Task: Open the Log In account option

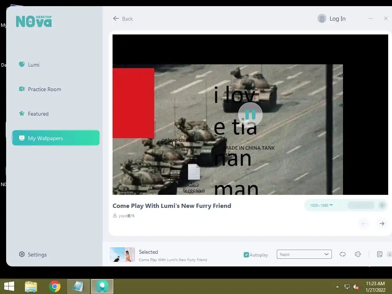Action: click(337, 19)
